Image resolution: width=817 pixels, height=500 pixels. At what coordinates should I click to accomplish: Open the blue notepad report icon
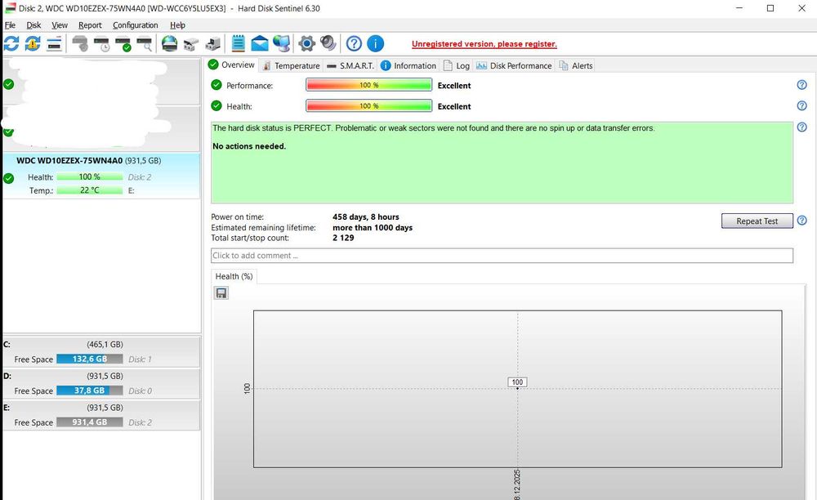coord(238,44)
